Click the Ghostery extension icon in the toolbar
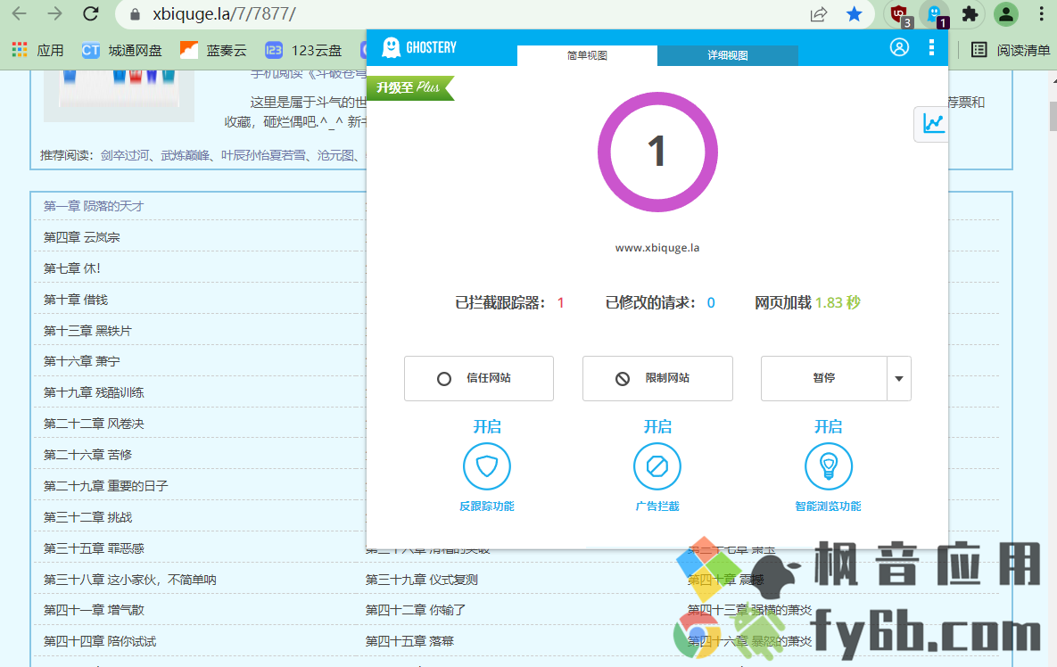Image resolution: width=1057 pixels, height=667 pixels. [x=936, y=15]
